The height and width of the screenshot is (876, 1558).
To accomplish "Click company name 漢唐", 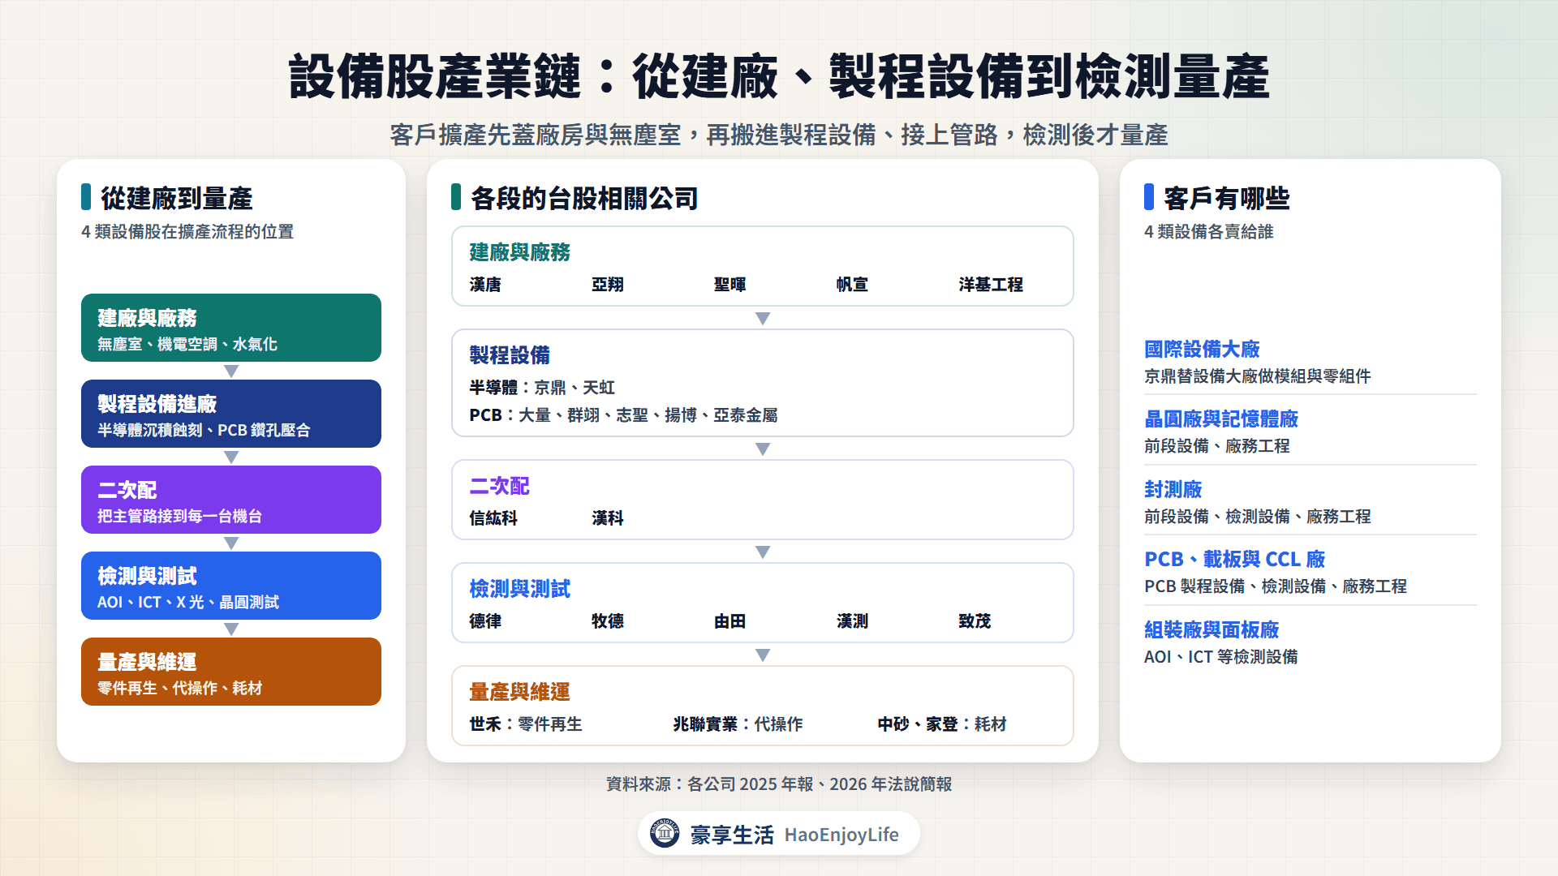I will (485, 285).
